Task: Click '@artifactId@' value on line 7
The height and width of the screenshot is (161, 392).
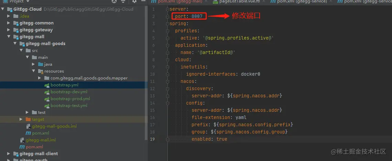Action: pos(216,53)
